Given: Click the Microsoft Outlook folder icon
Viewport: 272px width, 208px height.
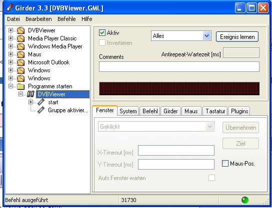Looking at the screenshot, I should point(21,62).
